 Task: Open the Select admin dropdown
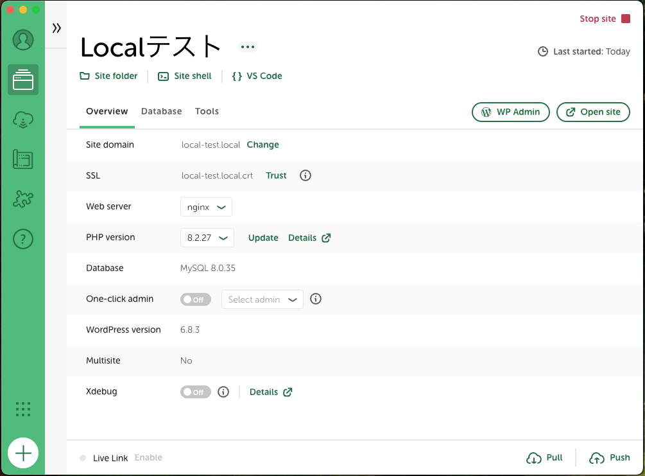point(262,299)
